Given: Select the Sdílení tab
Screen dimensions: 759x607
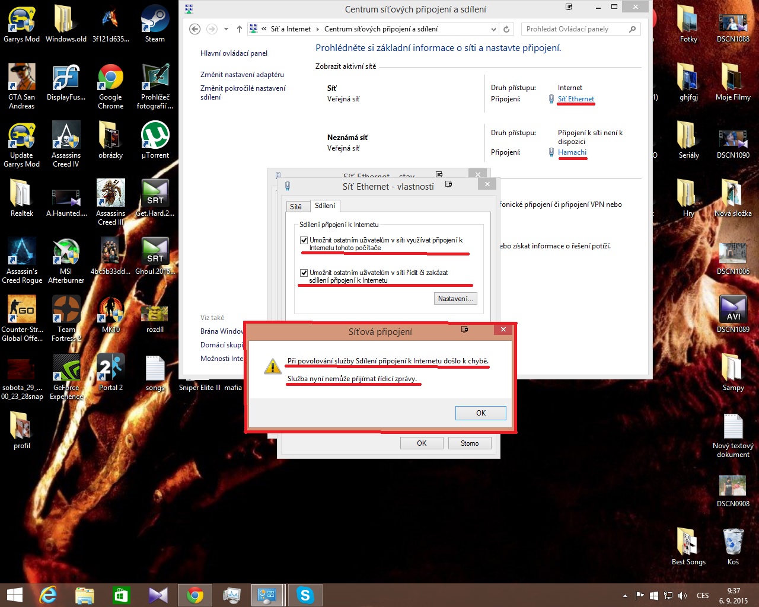Looking at the screenshot, I should [325, 206].
